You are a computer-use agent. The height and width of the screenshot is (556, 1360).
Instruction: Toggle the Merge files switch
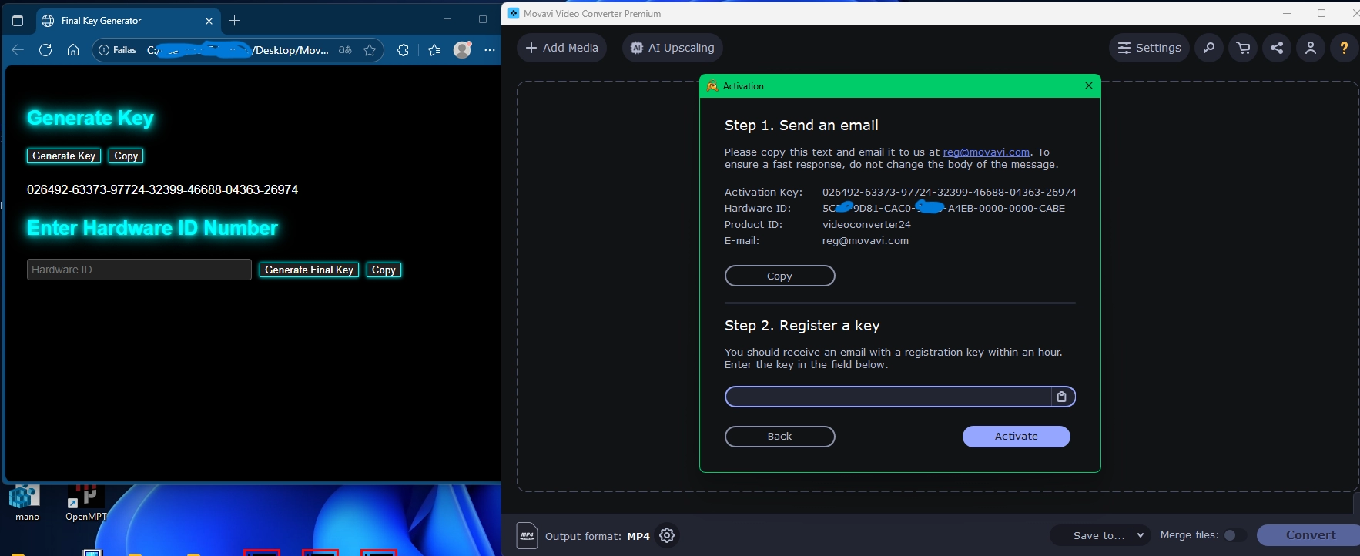point(1234,535)
